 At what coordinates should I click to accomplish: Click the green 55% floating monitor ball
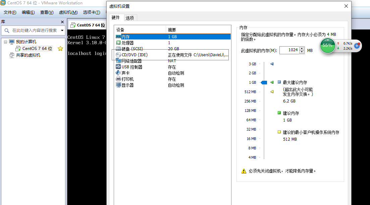tap(327, 46)
